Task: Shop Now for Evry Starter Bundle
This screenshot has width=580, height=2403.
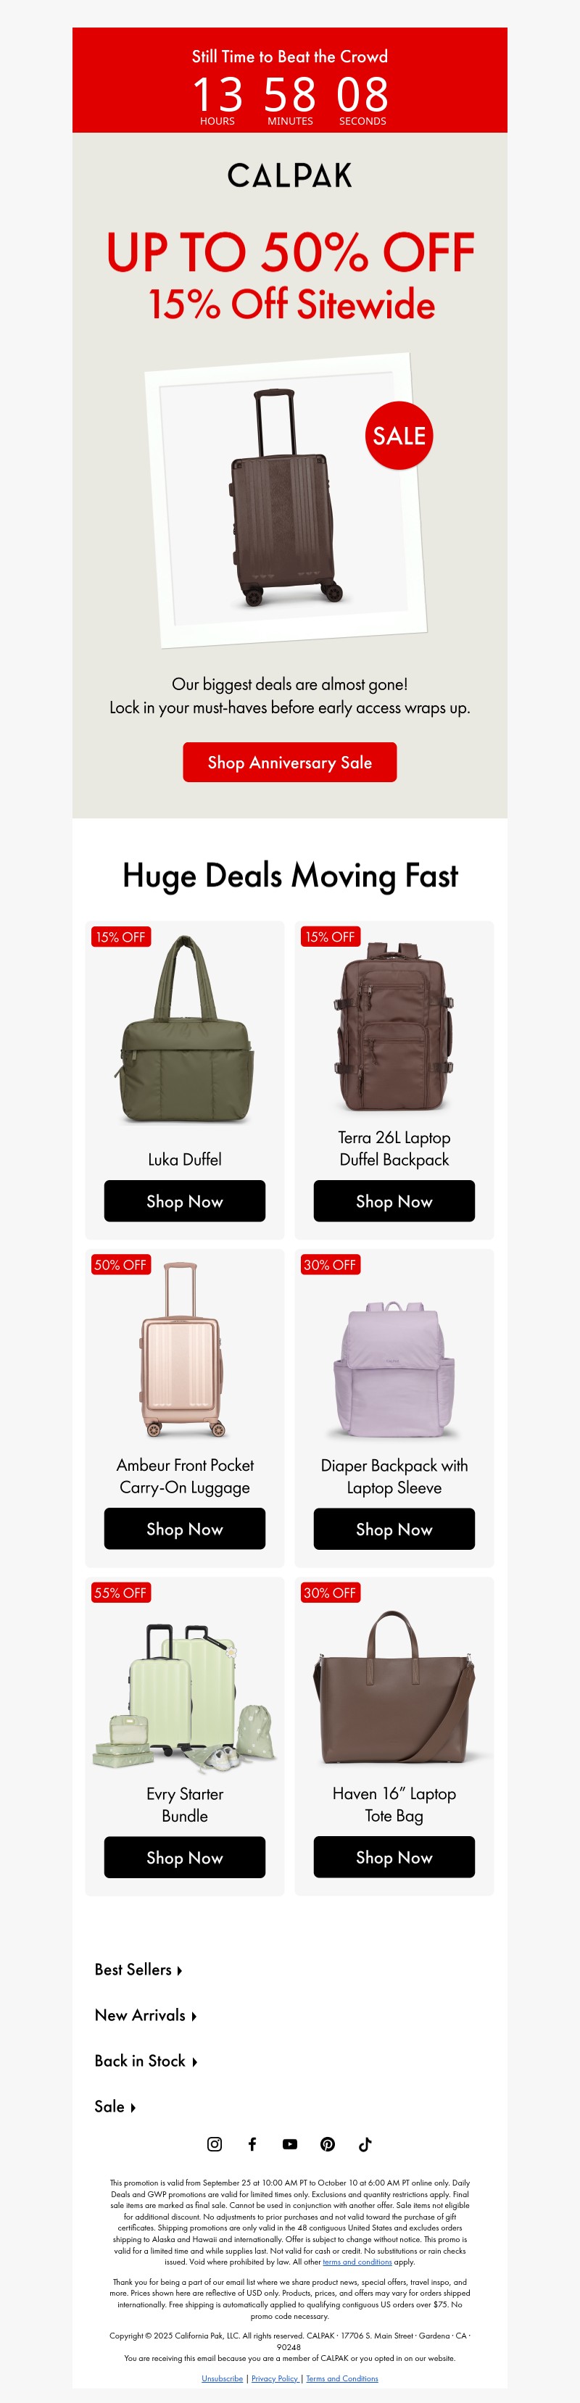Action: click(185, 1857)
